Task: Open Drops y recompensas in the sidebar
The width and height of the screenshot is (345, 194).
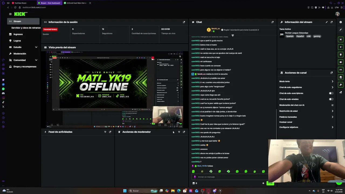Action: [25, 67]
